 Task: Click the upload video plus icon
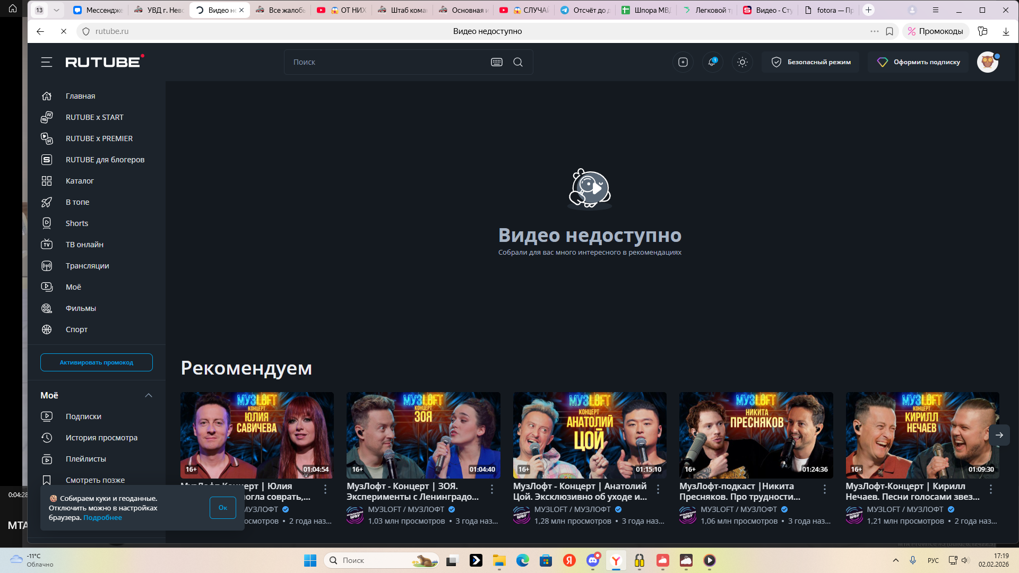pos(683,62)
